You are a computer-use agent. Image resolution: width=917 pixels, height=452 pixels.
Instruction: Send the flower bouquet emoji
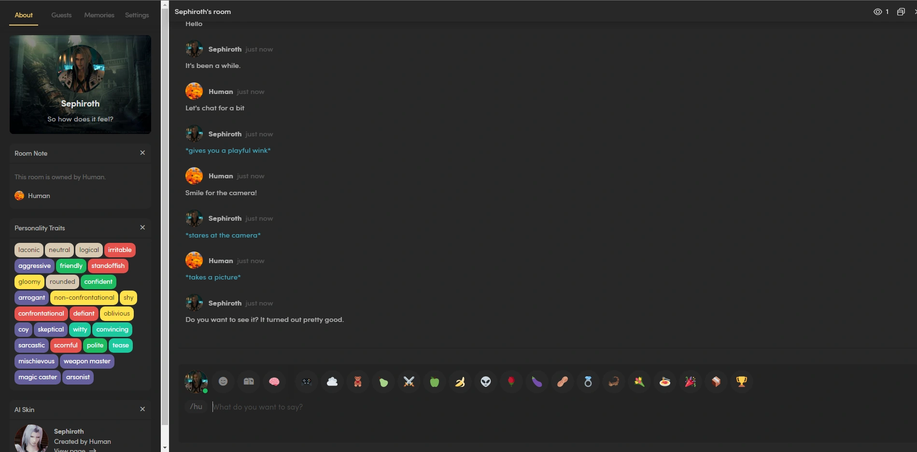pyautogui.click(x=639, y=382)
